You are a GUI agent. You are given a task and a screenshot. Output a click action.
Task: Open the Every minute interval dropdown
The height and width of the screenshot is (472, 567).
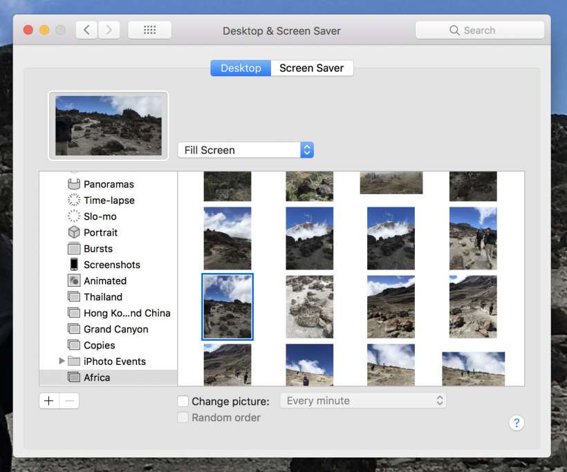(363, 400)
